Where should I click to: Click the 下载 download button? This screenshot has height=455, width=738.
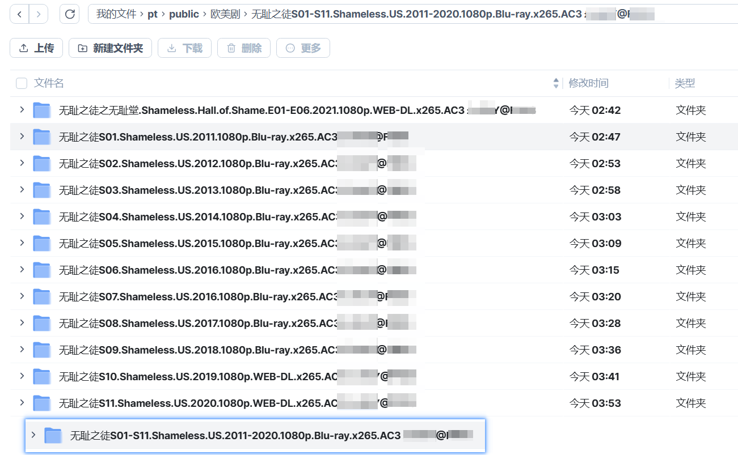tap(185, 48)
